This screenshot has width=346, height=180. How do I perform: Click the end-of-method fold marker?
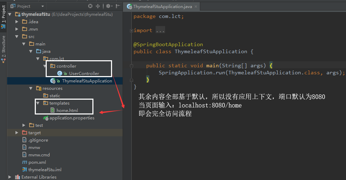(x=131, y=80)
